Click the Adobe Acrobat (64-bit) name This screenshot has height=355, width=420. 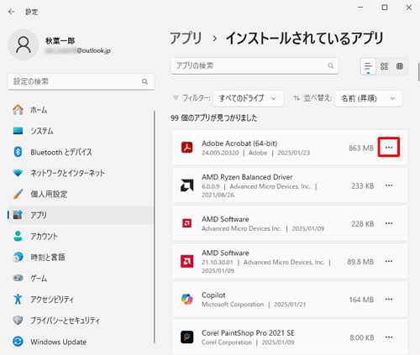point(239,144)
